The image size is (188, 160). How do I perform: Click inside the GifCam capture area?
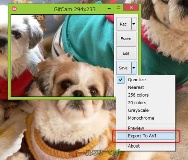pos(62,56)
